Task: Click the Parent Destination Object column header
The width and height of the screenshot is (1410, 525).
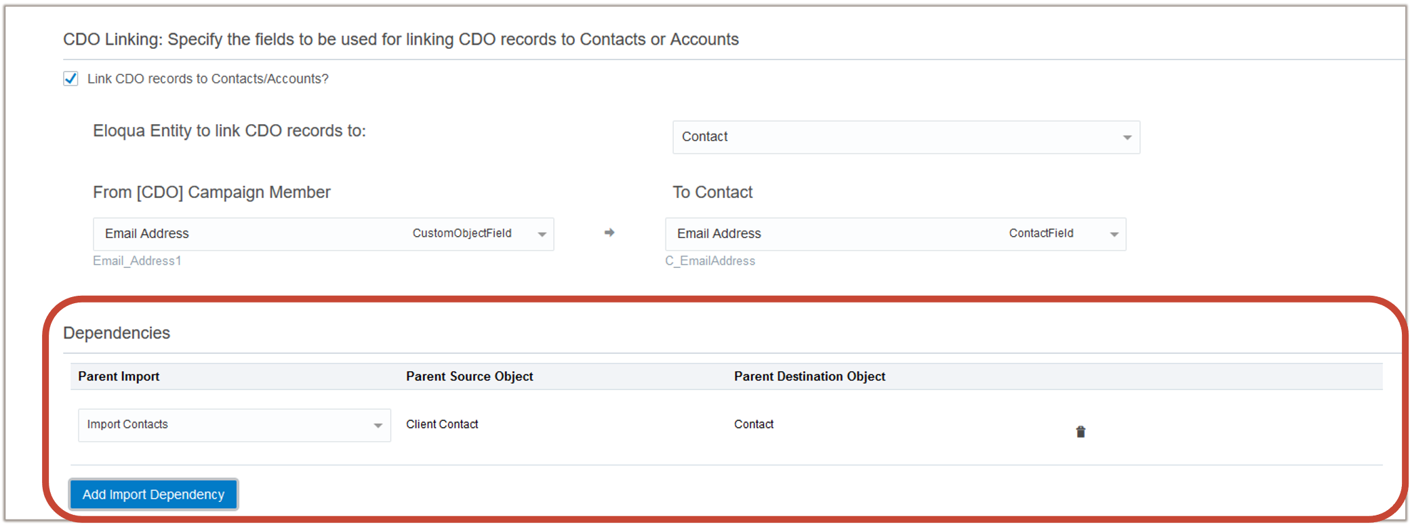Action: [809, 376]
